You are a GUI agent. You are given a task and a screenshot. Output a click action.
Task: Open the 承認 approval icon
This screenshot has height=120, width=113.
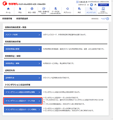pyautogui.click(x=79, y=9)
